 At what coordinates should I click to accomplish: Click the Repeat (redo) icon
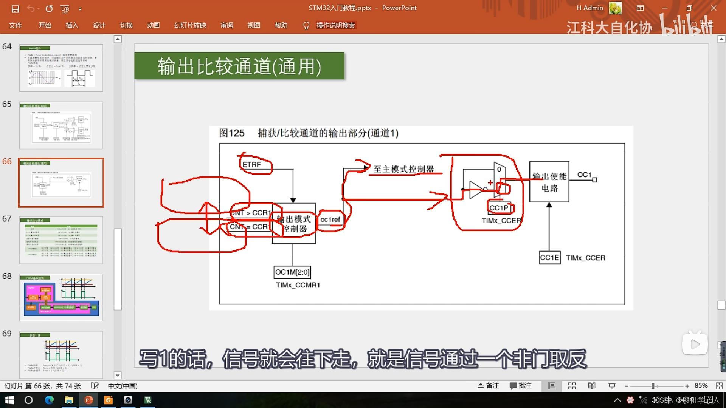[x=49, y=8]
